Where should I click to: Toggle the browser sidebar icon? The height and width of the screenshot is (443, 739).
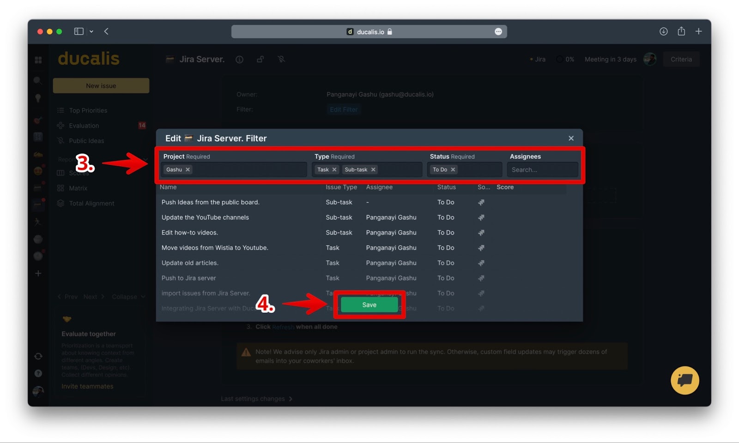coord(79,31)
